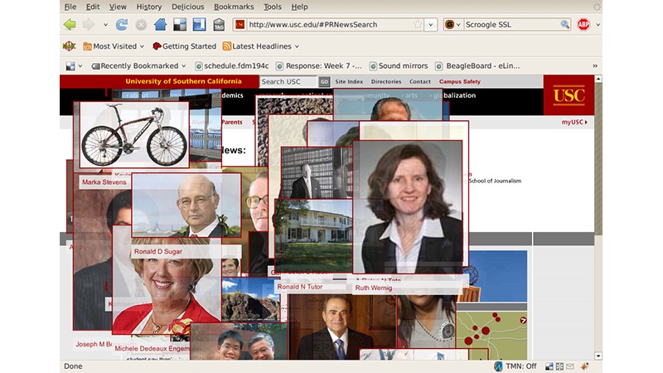Focus the Search USC field
This screenshot has height=373, width=663.
pyautogui.click(x=288, y=81)
